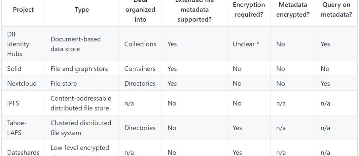Click the "Type" column header
Image resolution: width=359 pixels, height=156 pixels.
(82, 10)
